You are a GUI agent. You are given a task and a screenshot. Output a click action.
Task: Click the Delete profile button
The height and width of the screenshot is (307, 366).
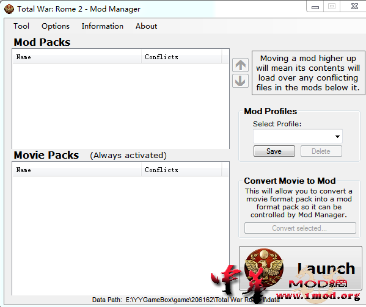click(x=321, y=151)
